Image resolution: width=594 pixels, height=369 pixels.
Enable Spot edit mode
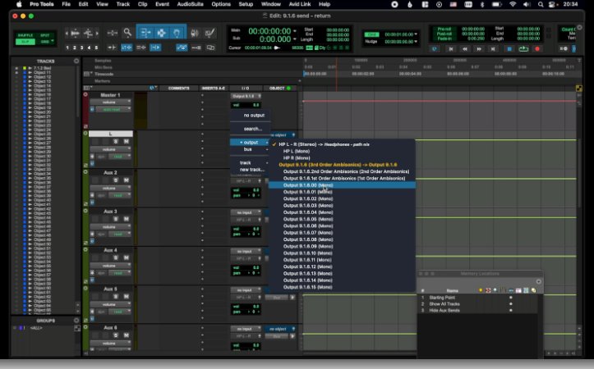click(45, 35)
